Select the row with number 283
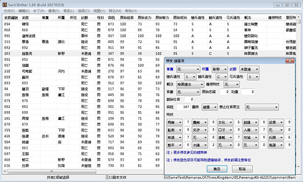The image size is (303, 182). click(x=149, y=53)
